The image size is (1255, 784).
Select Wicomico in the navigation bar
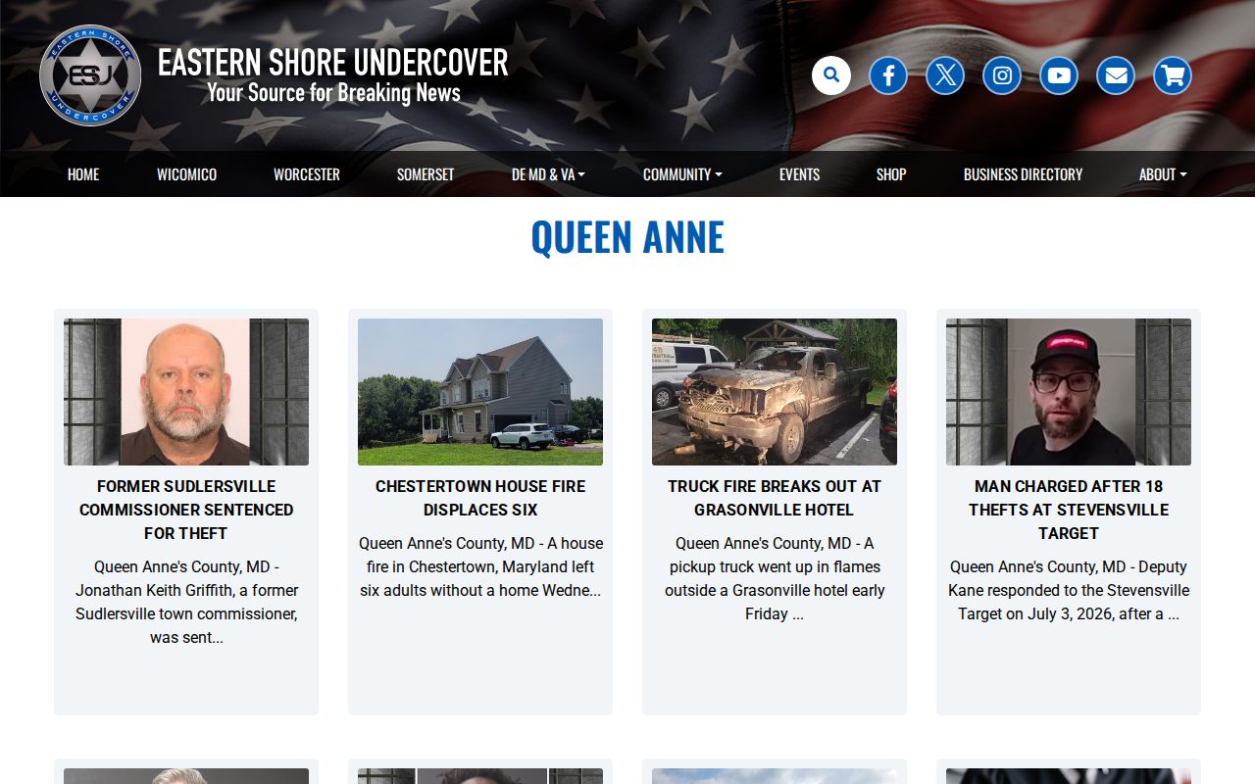pyautogui.click(x=186, y=174)
